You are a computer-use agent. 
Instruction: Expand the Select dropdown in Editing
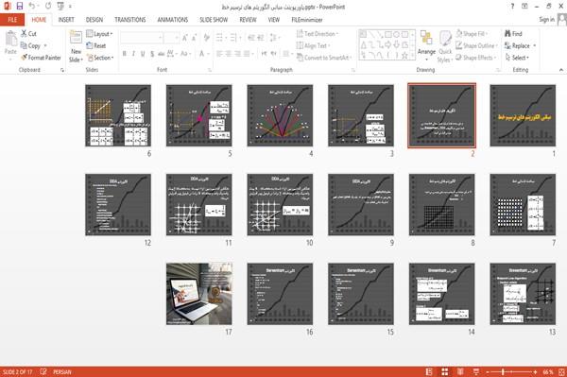click(x=517, y=58)
